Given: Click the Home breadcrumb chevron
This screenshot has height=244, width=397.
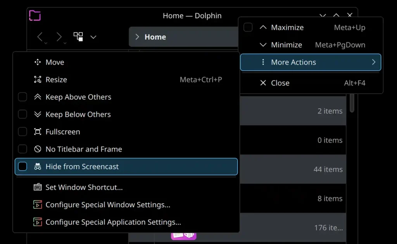Looking at the screenshot, I should pos(137,37).
